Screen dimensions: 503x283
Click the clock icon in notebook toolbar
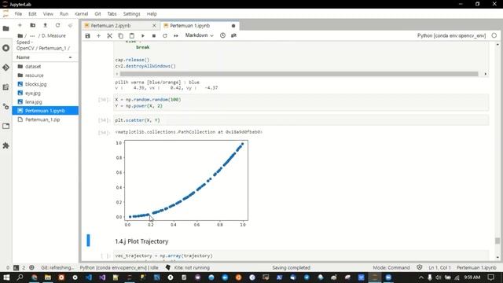pyautogui.click(x=222, y=35)
